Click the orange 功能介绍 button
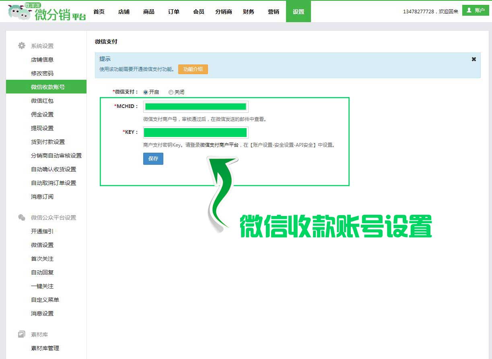Screen dimensions: 492x359 pos(193,69)
